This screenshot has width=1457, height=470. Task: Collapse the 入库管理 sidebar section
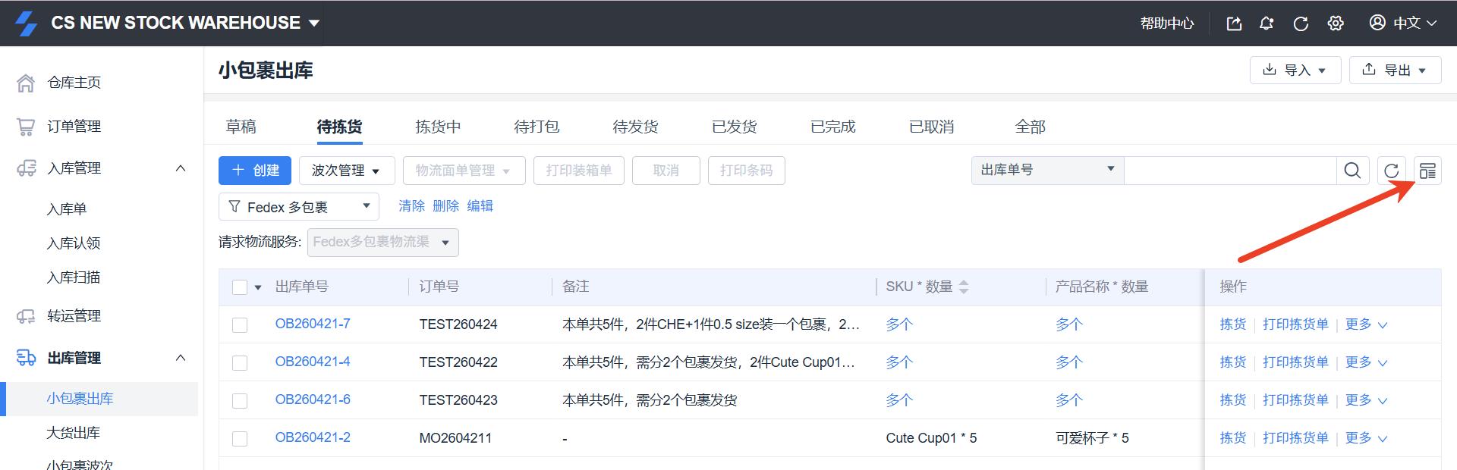point(181,168)
